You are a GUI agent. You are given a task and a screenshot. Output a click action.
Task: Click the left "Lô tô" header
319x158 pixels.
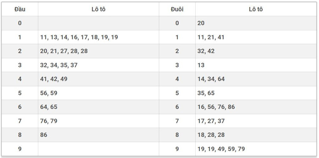click(98, 9)
